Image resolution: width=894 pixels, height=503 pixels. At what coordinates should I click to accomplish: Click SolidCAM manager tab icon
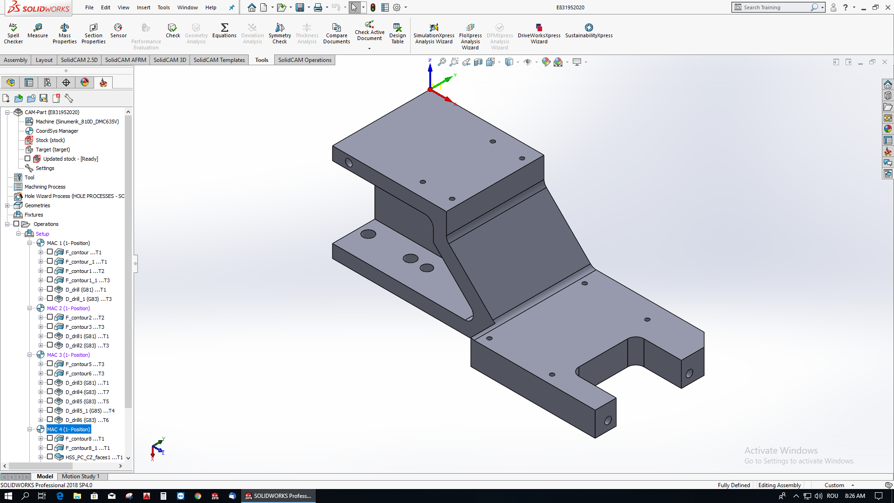pos(103,82)
